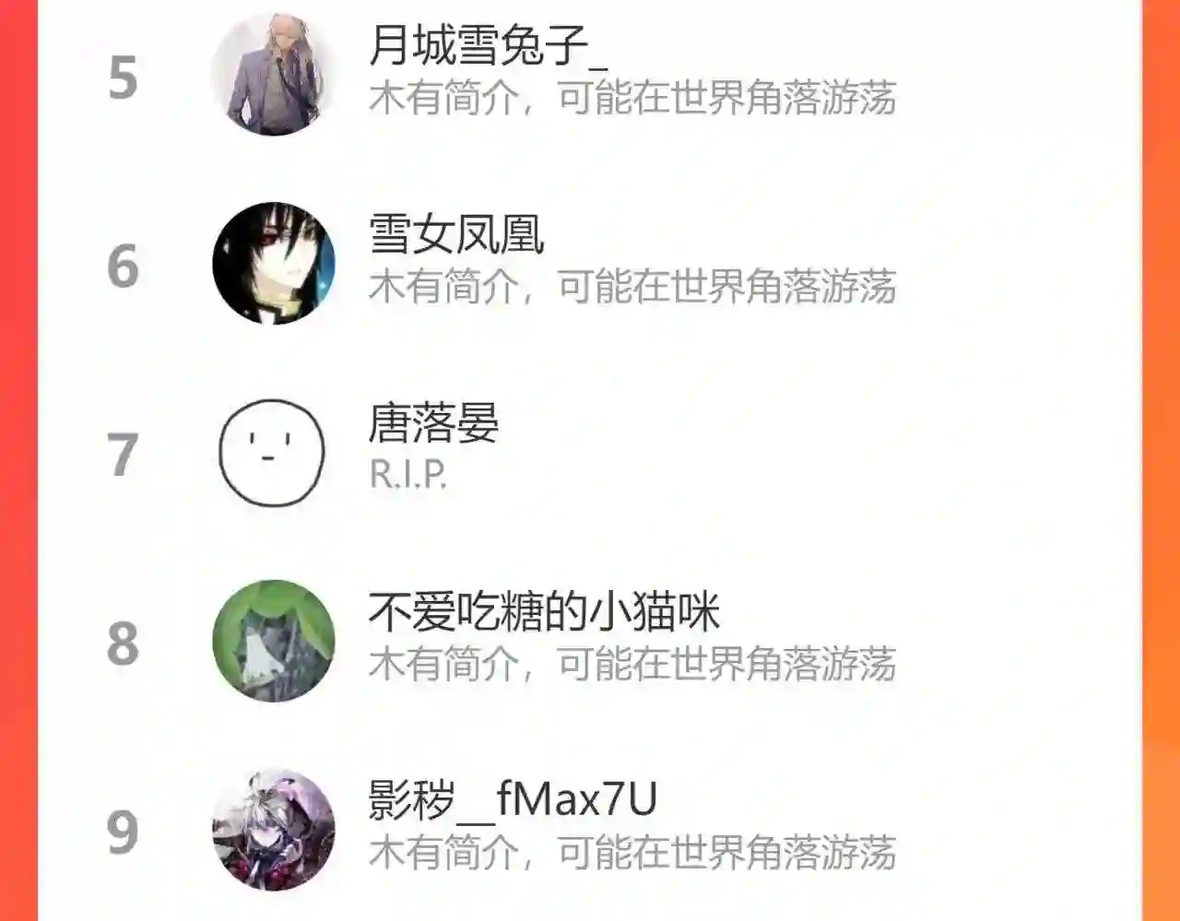Click username 雪女凤凰
1180x921 pixels.
pyautogui.click(x=456, y=234)
